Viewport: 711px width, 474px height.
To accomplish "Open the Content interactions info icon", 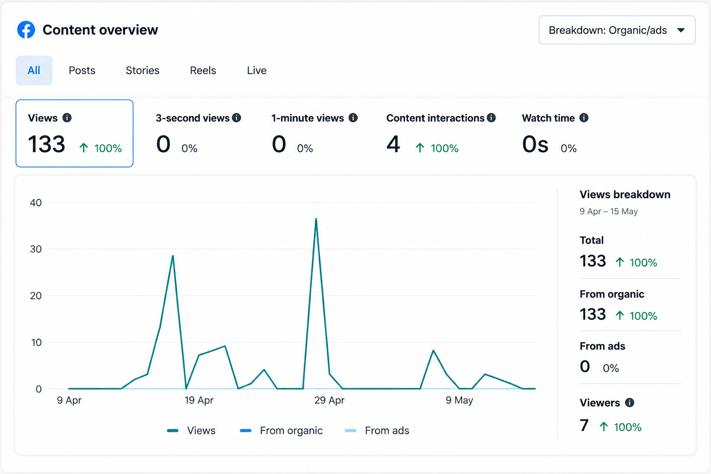I will [491, 118].
